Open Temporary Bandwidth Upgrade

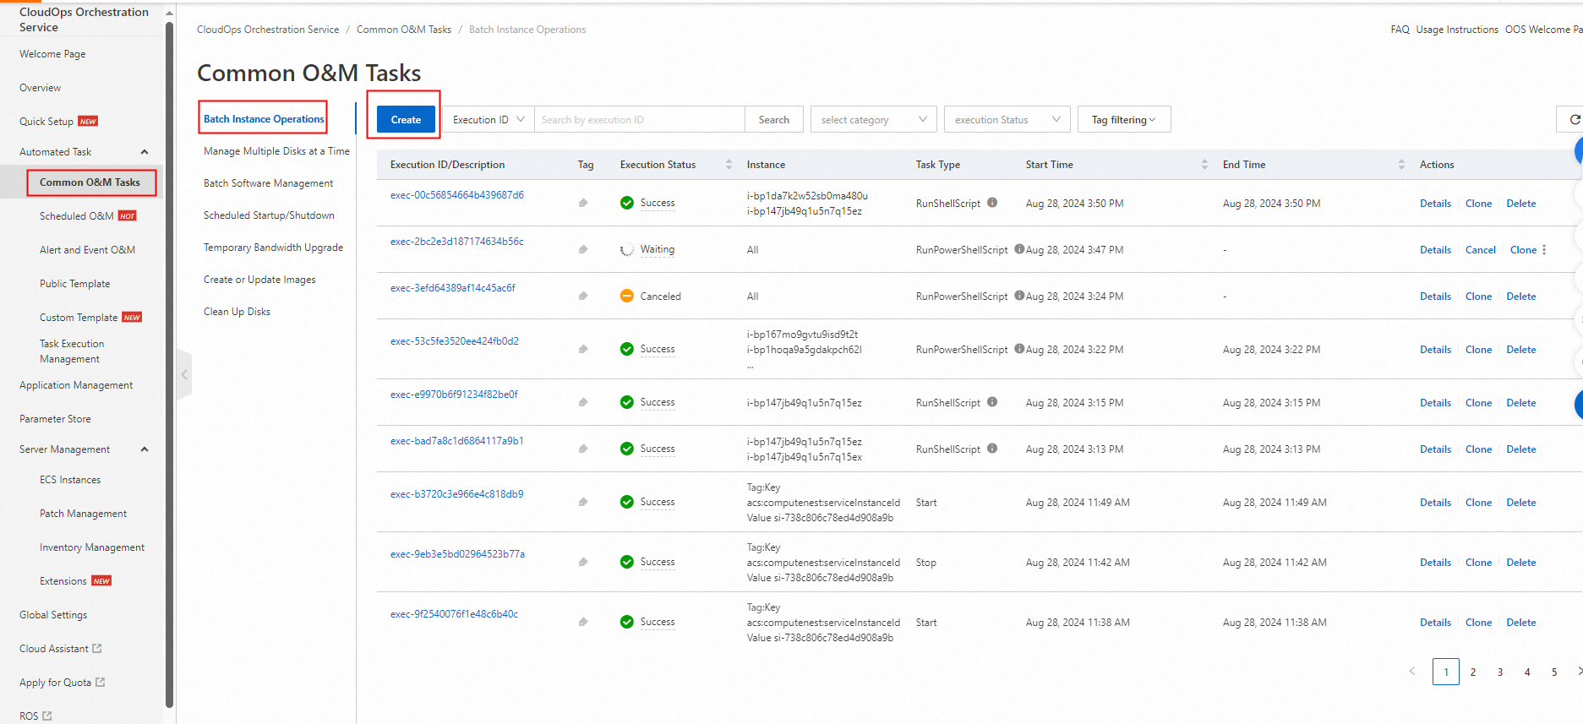pyautogui.click(x=273, y=248)
